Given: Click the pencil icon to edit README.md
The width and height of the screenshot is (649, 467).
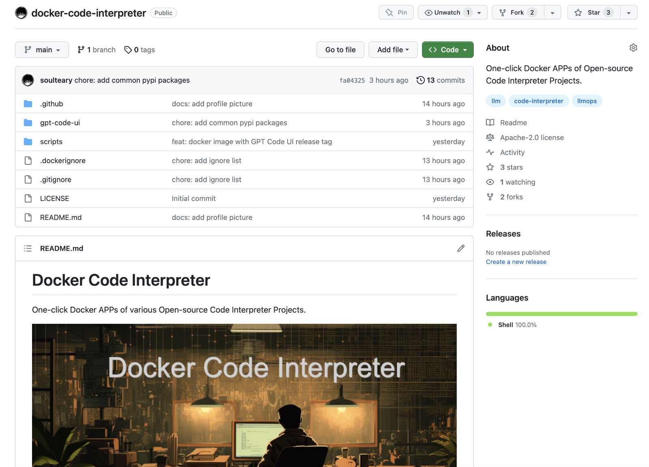Looking at the screenshot, I should pos(461,248).
